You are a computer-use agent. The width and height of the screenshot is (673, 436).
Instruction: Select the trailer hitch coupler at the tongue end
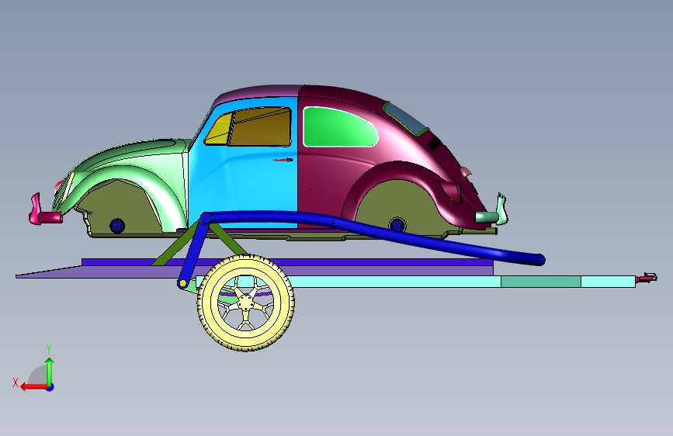[x=647, y=278]
